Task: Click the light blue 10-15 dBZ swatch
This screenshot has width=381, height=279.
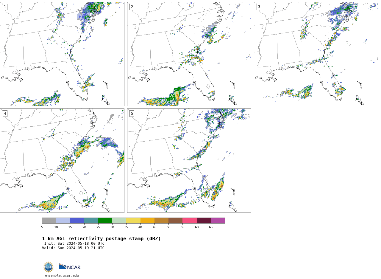Action: (x=63, y=221)
